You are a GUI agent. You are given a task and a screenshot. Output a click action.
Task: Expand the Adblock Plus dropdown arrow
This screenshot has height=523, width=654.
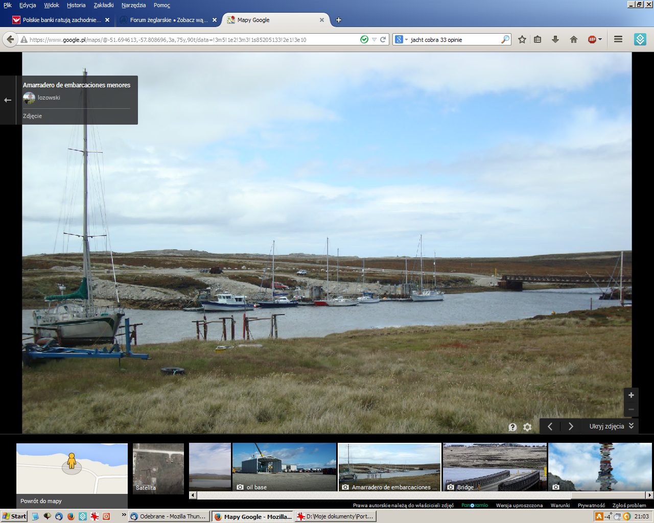click(600, 40)
